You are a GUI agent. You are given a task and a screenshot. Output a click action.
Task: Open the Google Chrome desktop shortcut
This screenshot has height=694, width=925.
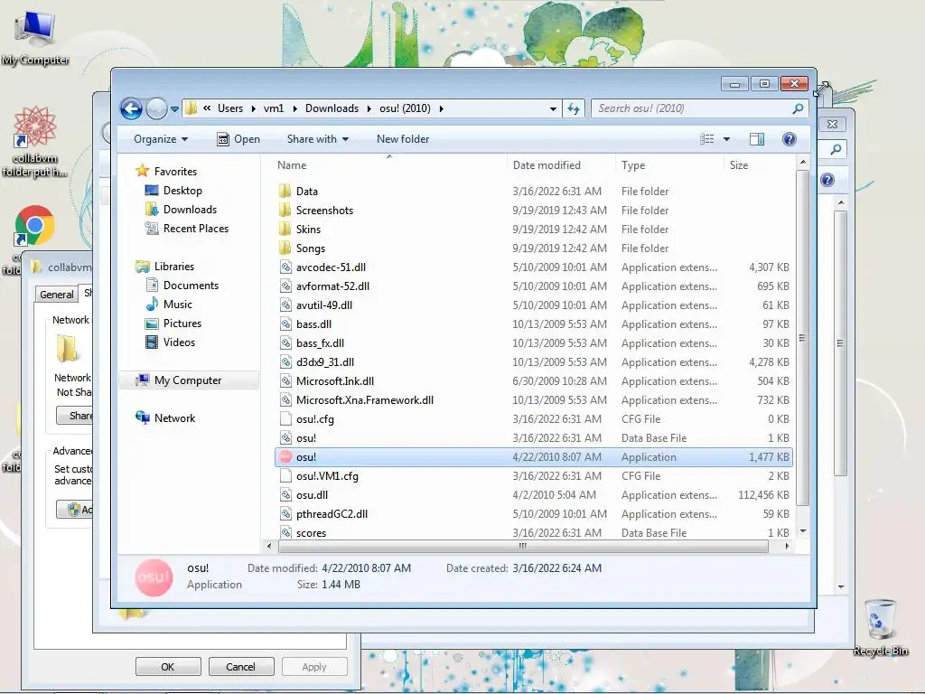(34, 225)
